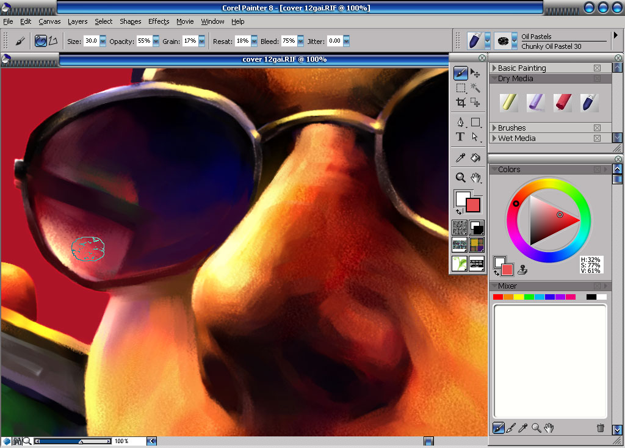
Task: Open the Layers menu
Action: tap(78, 21)
